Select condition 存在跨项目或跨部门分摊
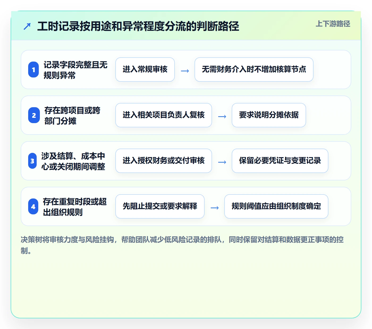The height and width of the screenshot is (329, 372). (x=72, y=115)
